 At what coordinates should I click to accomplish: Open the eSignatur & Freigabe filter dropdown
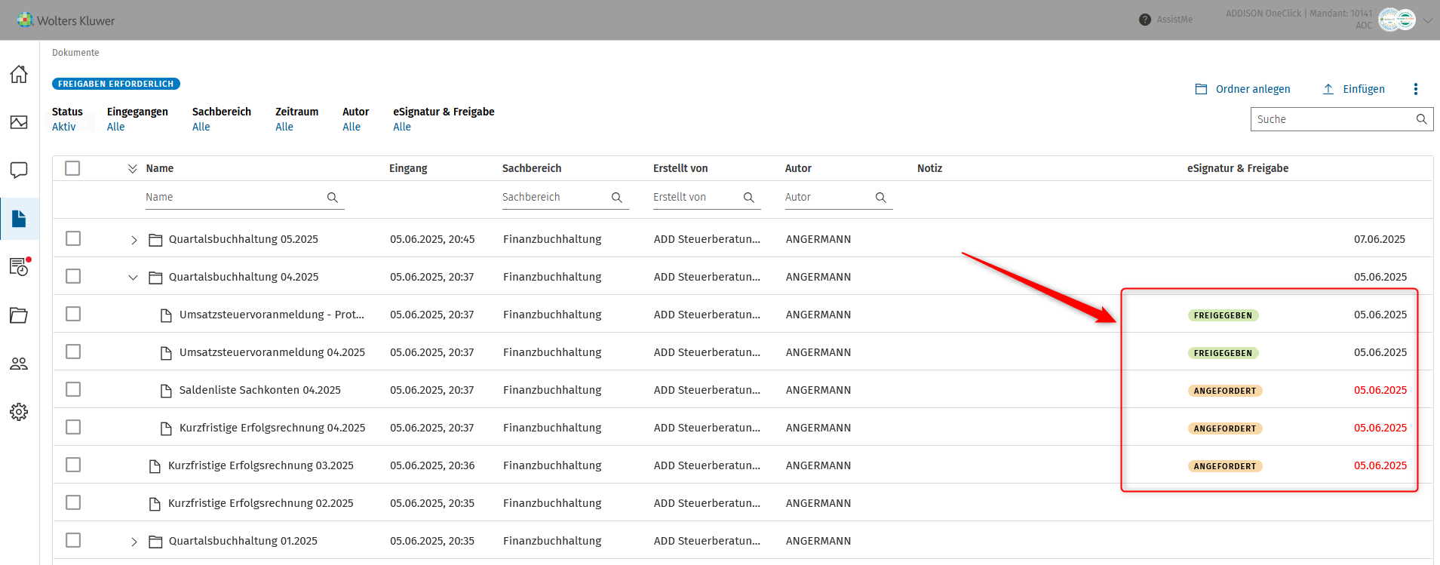coord(444,119)
